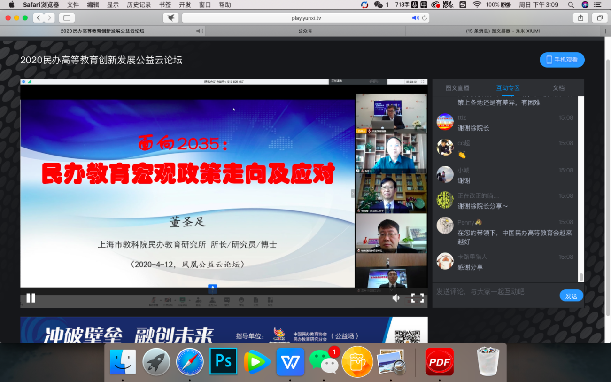Pause the live stream video

tap(31, 298)
